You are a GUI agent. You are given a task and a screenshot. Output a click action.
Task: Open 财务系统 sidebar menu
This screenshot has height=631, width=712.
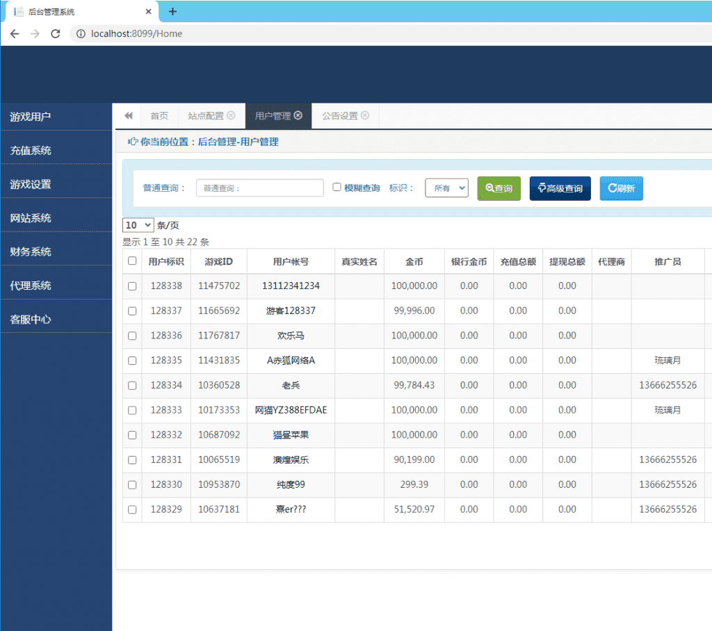(x=56, y=252)
